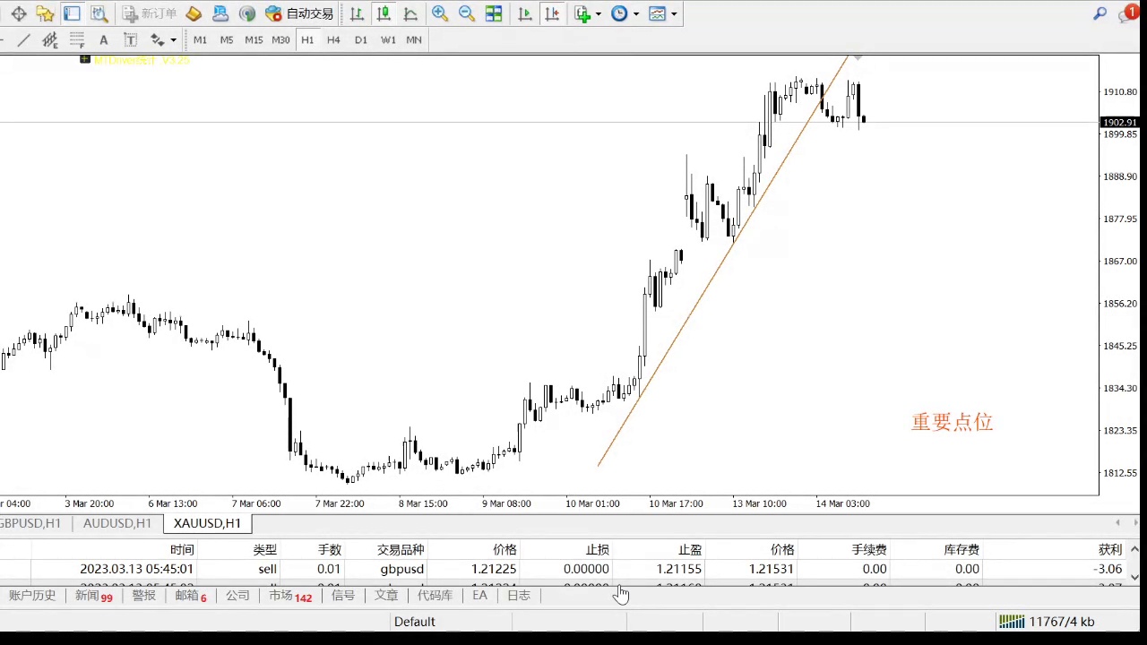Screen dimensions: 1147x645
Task: Open the MetaEditor yellow book icon
Action: tap(194, 13)
